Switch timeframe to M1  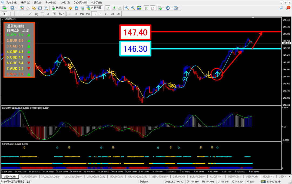[70, 14]
